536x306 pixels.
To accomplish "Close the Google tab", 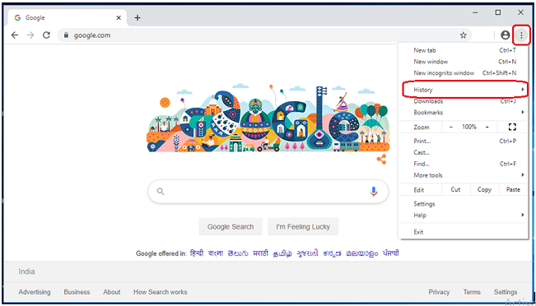I will (x=119, y=18).
